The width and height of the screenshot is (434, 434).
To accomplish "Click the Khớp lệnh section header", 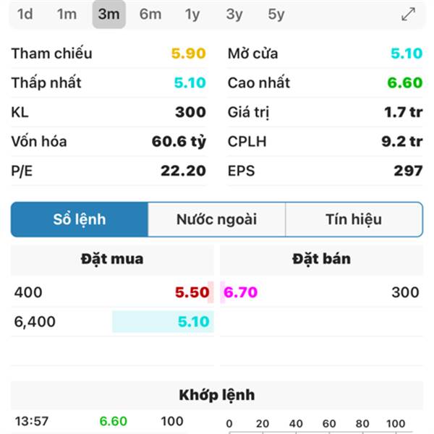I will [x=217, y=395].
